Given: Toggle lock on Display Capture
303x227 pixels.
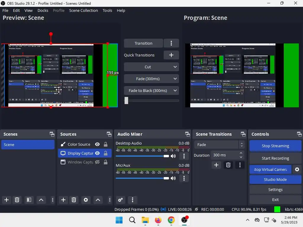Looking at the screenshot, I should (106, 153).
